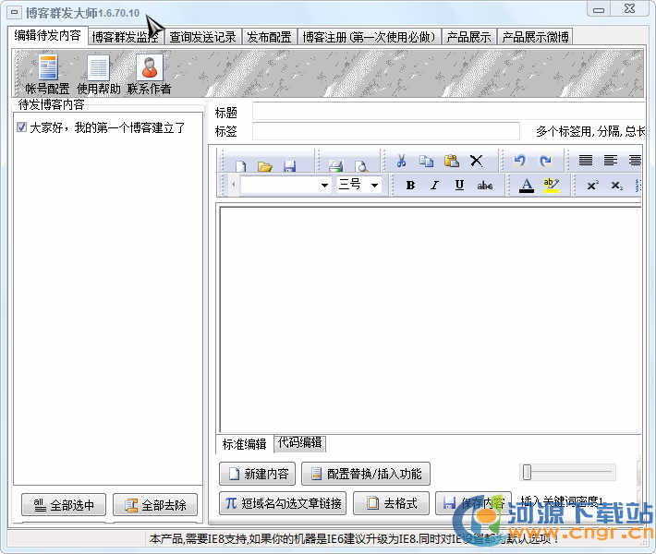Switch to 代码编辑 editor mode tab
The width and height of the screenshot is (656, 554).
300,442
